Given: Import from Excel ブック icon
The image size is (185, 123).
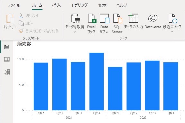Looking at the screenshot, I should [92, 19].
